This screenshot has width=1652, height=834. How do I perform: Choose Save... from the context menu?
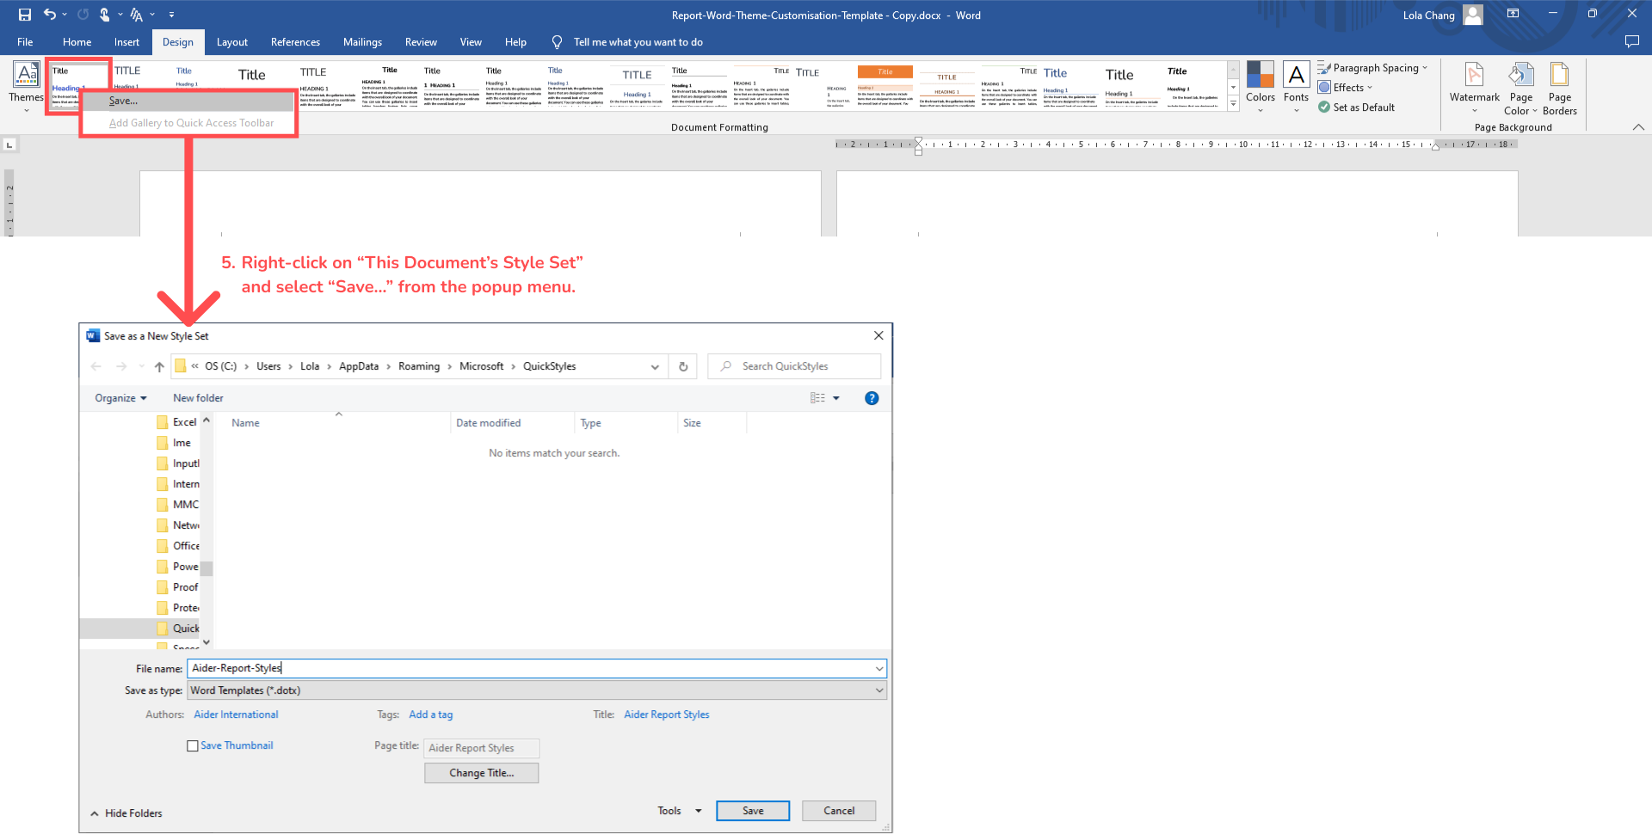[123, 101]
